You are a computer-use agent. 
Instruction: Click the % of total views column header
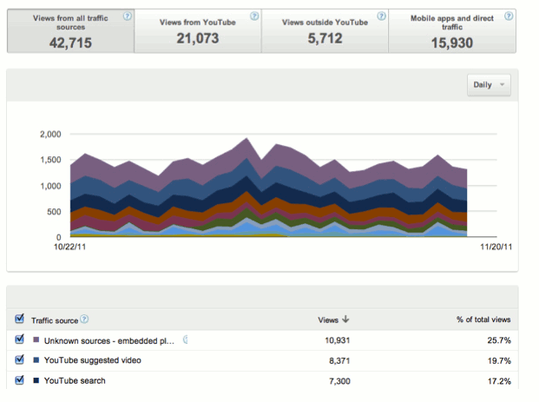coord(483,320)
